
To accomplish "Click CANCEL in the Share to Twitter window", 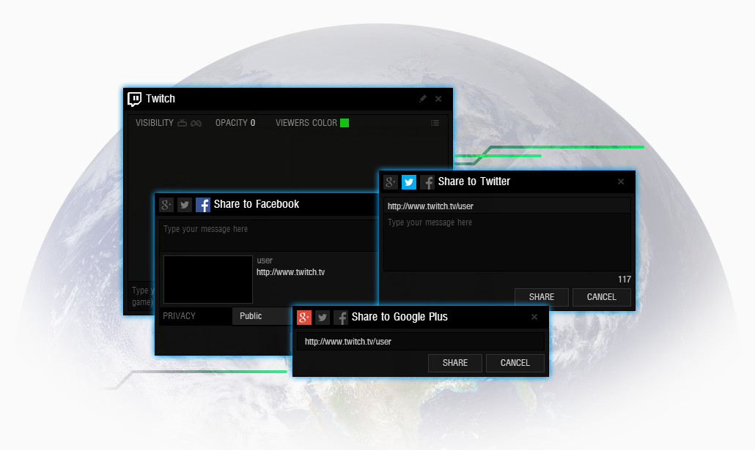I will click(x=601, y=297).
